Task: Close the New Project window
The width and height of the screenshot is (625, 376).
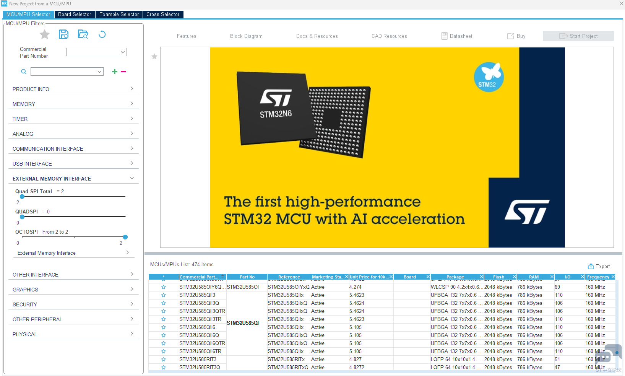Action: coord(621,3)
